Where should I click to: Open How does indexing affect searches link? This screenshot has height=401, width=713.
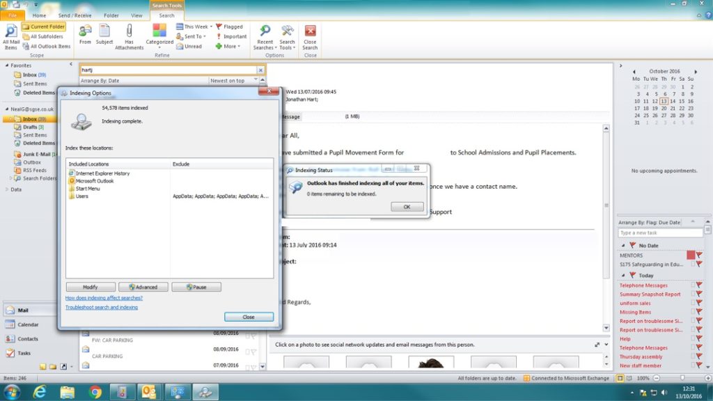point(104,298)
